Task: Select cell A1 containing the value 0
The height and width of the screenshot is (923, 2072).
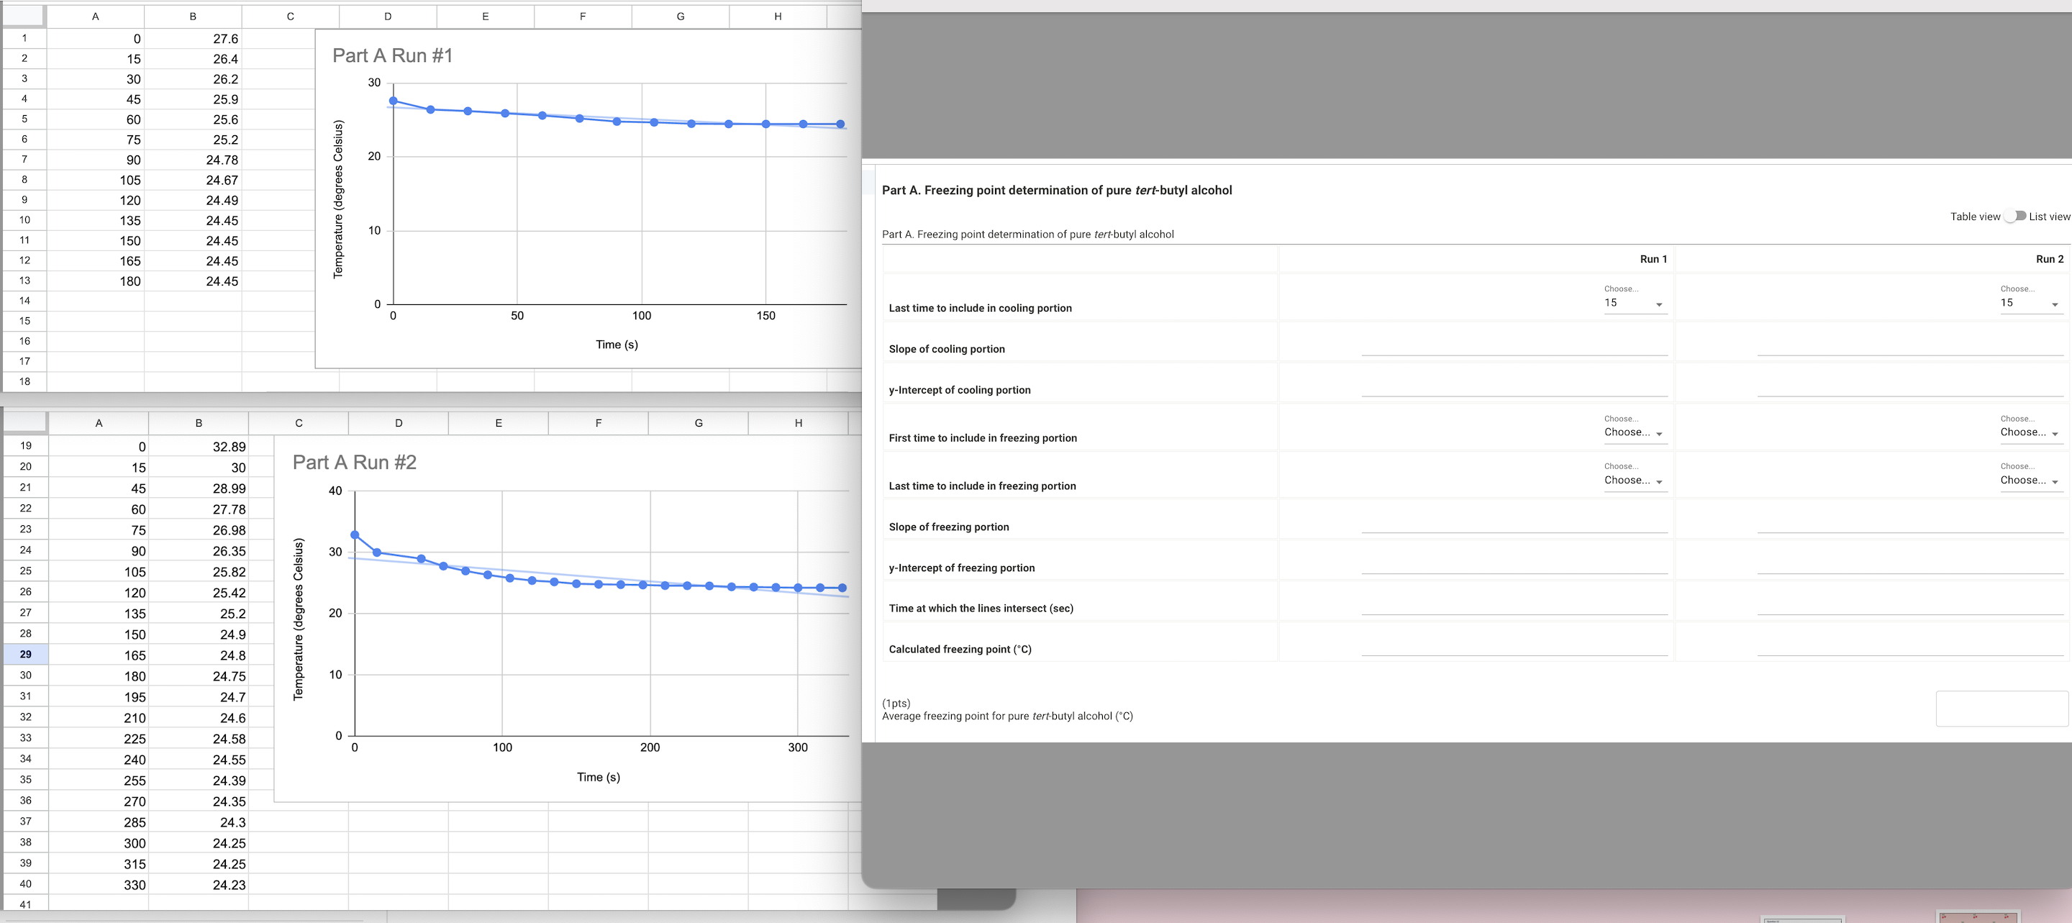Action: [96, 38]
